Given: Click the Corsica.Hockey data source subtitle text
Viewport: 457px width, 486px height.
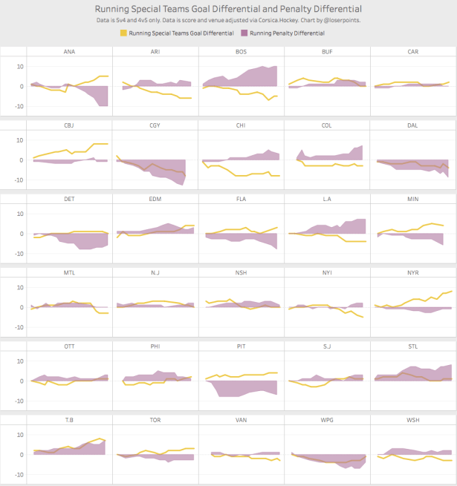Looking at the screenshot, I should click(x=228, y=22).
